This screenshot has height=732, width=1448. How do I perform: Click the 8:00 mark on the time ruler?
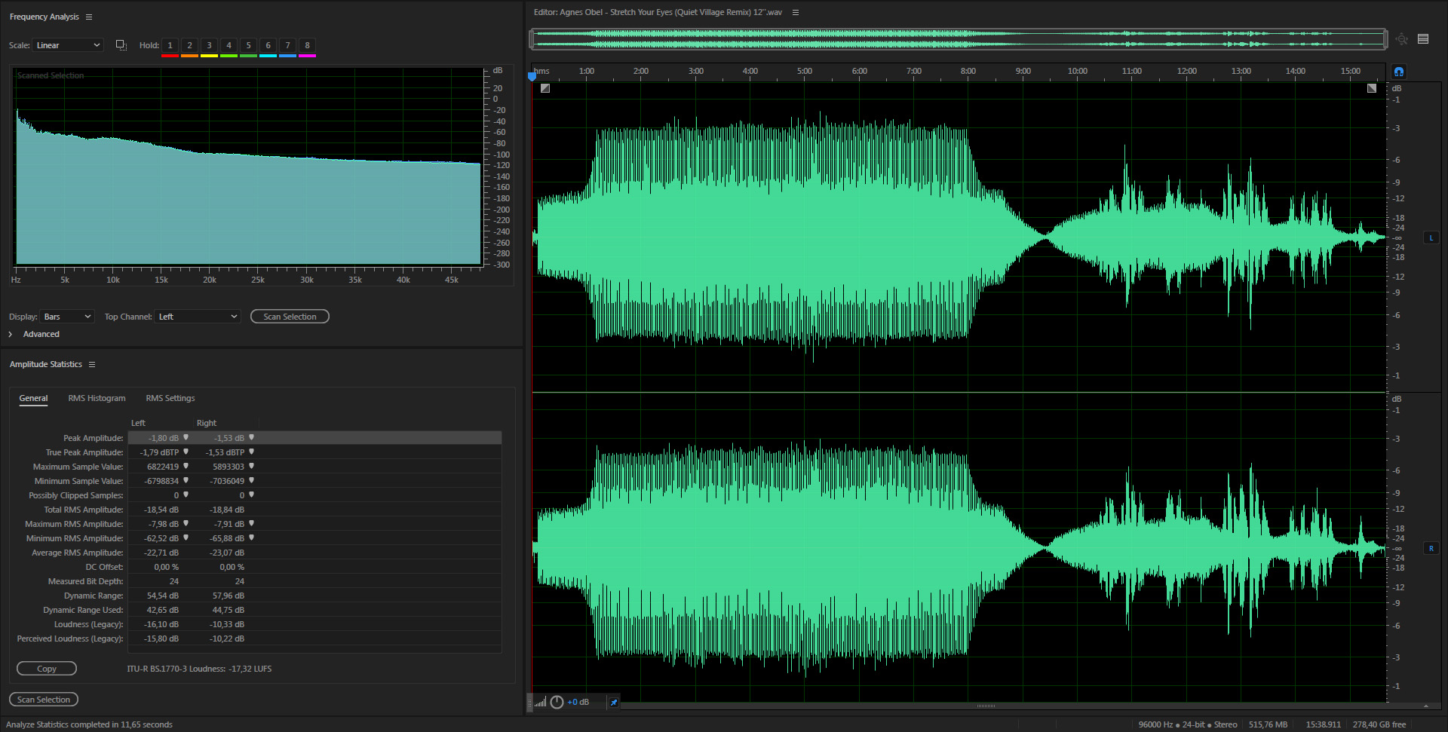968,71
